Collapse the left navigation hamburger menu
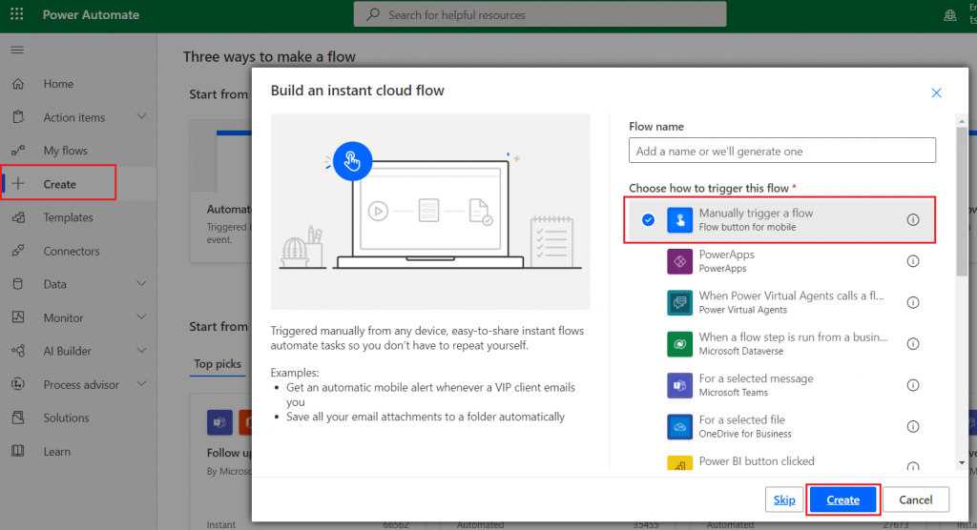The image size is (977, 530). click(x=17, y=50)
